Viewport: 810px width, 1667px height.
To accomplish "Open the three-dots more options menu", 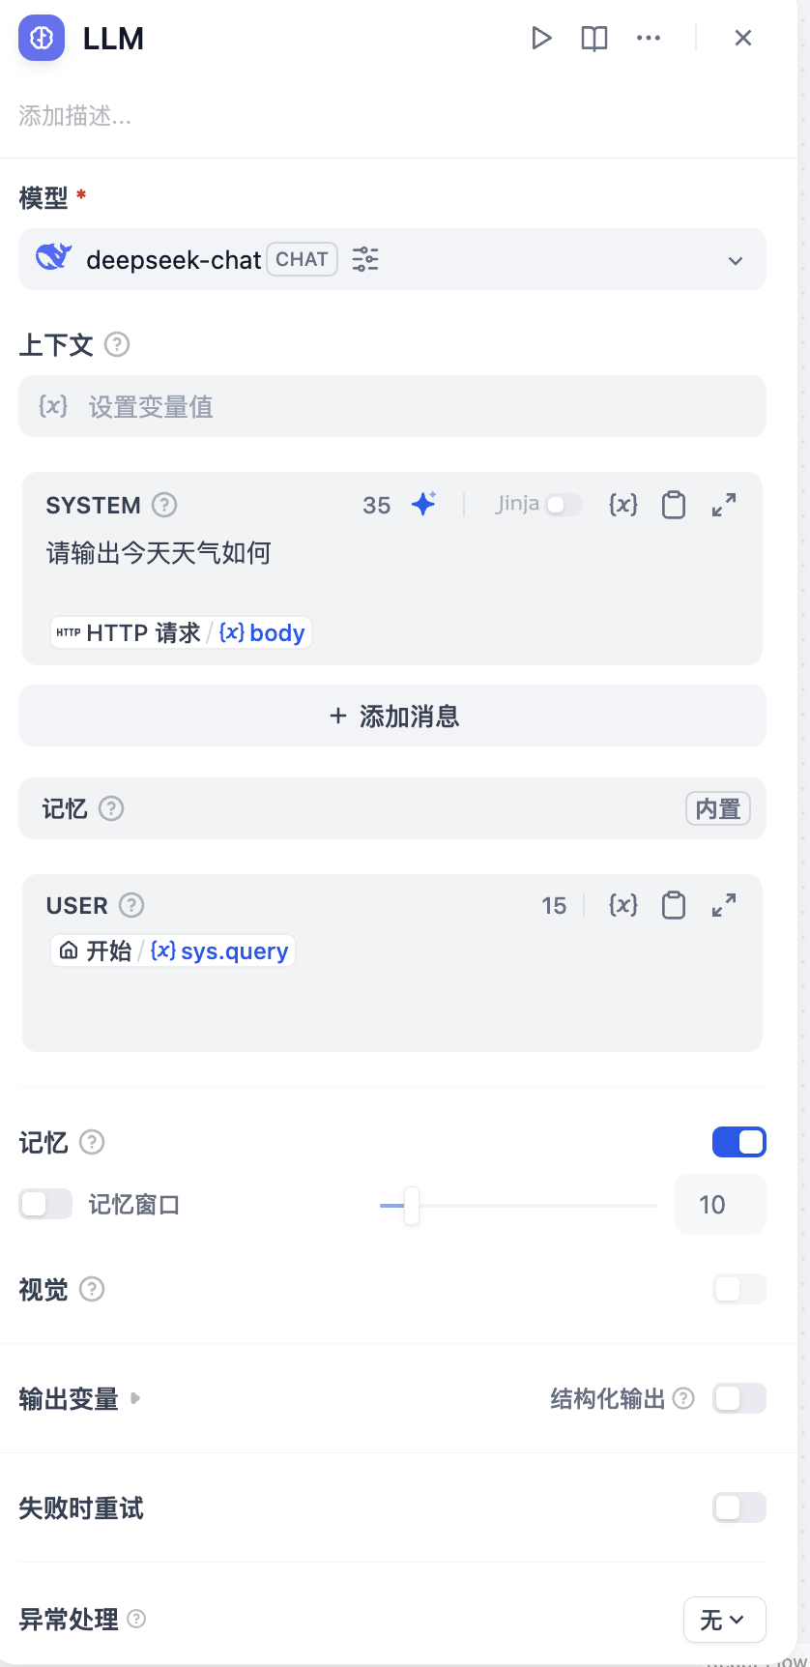I will point(649,38).
